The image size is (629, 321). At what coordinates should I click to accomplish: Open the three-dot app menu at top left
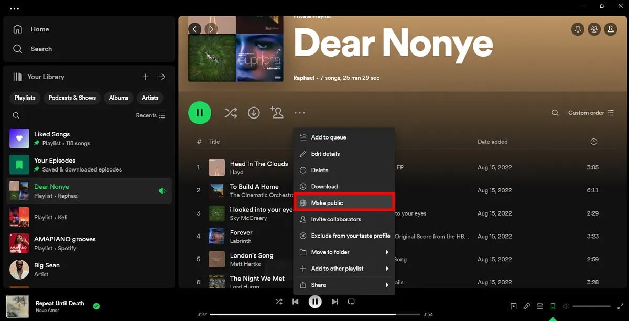14,9
